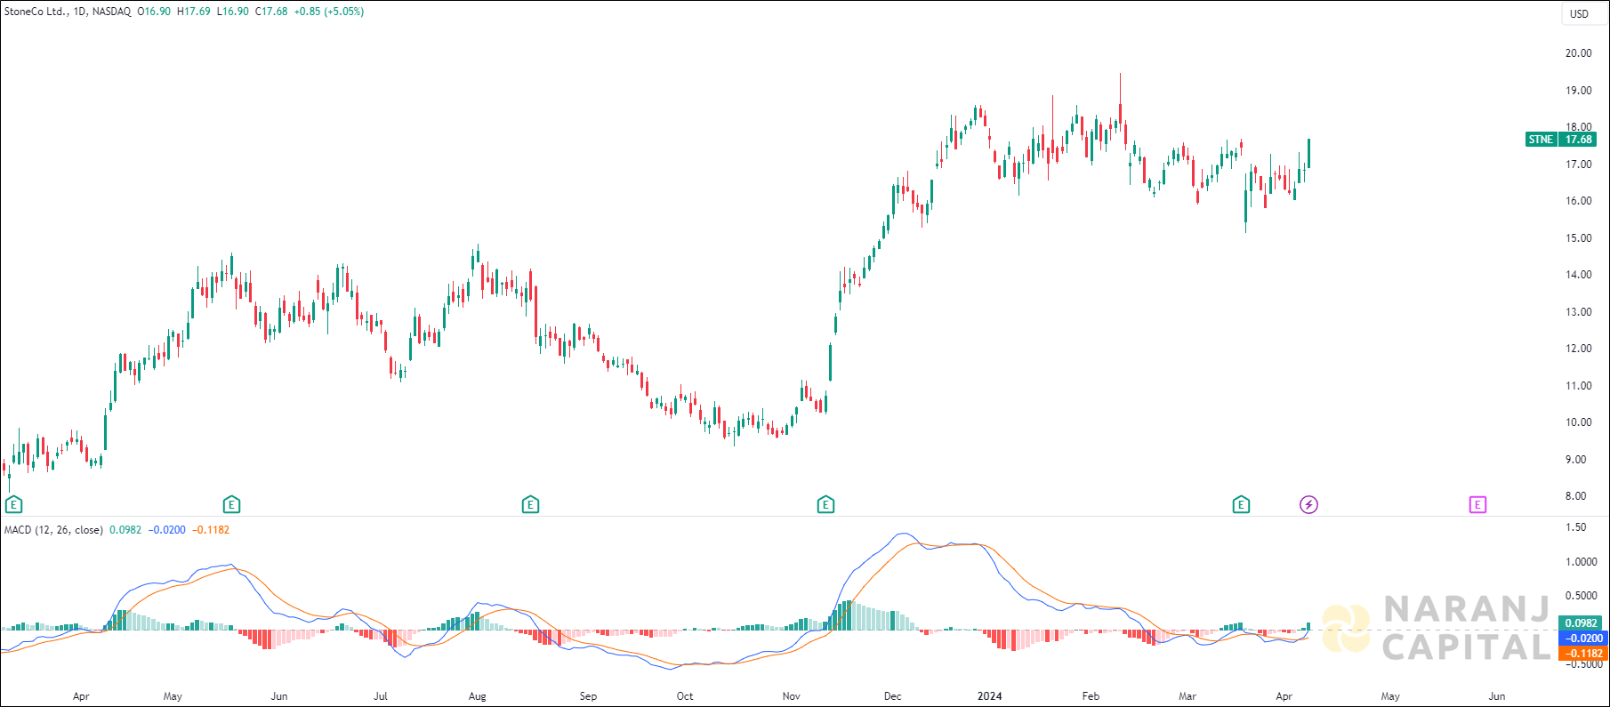The height and width of the screenshot is (707, 1610).
Task: Click the 20.00 level on price axis
Action: (x=1579, y=53)
